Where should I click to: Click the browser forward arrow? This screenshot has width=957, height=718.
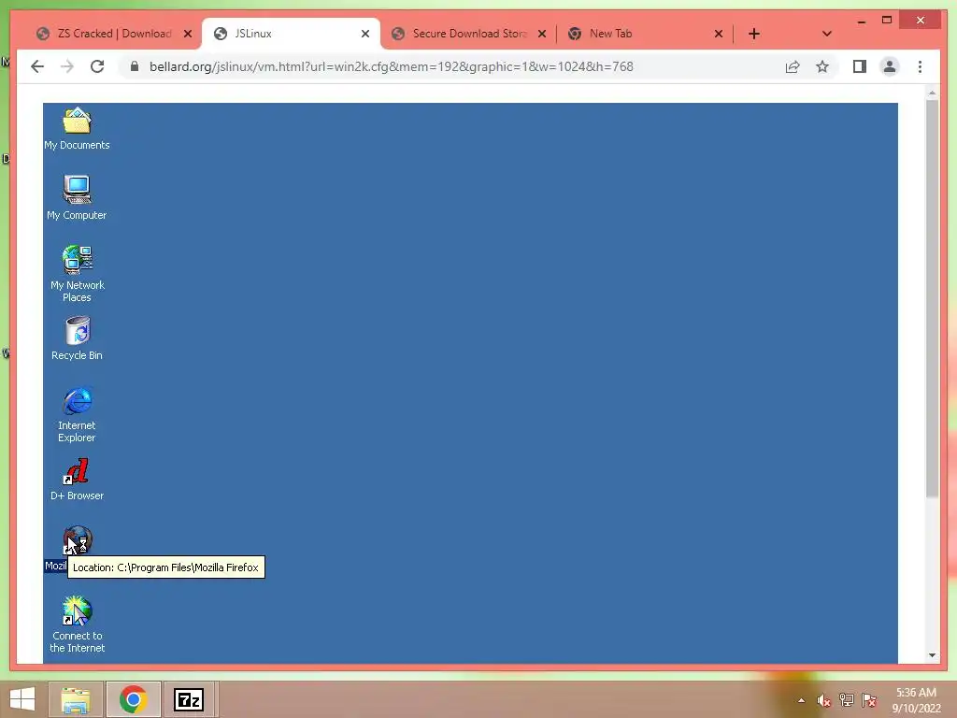[67, 66]
